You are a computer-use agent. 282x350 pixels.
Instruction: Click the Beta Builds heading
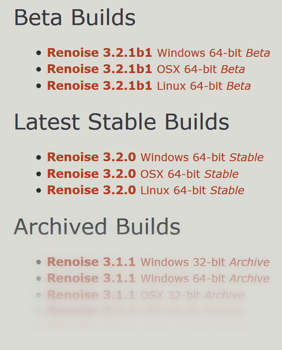tap(75, 18)
